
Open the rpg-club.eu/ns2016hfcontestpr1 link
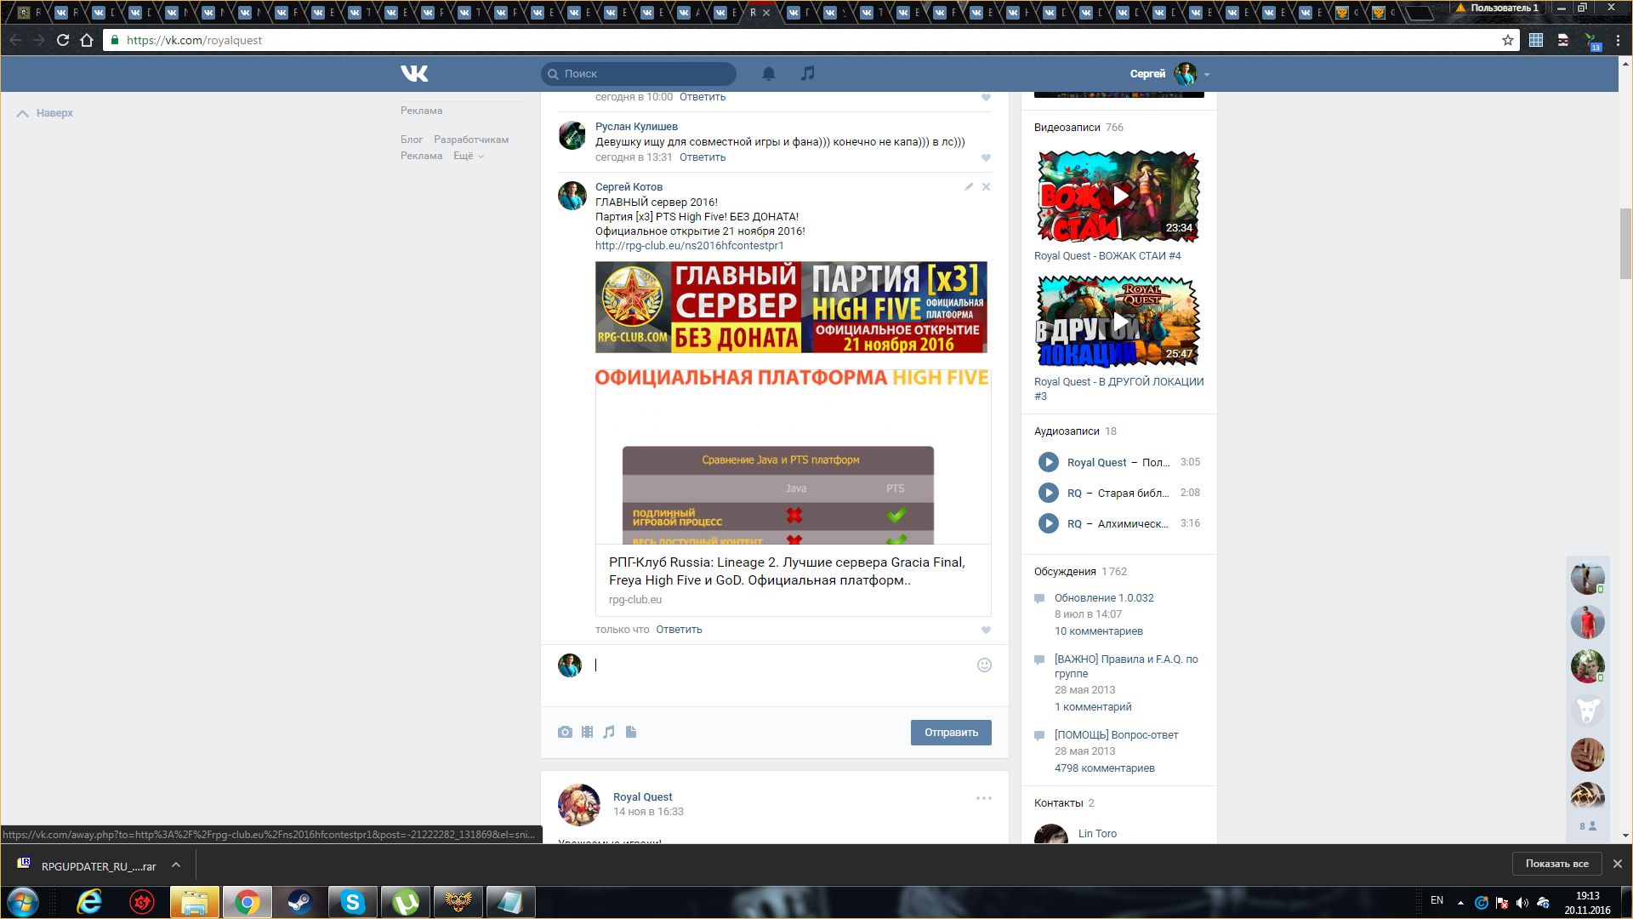(690, 246)
